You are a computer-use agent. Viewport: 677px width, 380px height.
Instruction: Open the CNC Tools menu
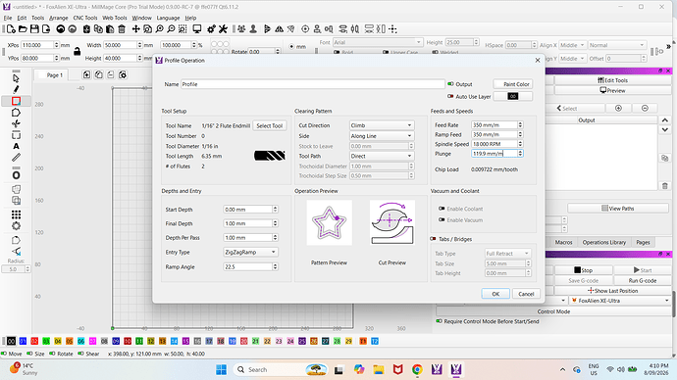[x=85, y=18]
